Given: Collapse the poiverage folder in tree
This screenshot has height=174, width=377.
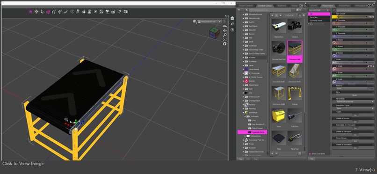Looking at the screenshot, I should click(x=243, y=112).
